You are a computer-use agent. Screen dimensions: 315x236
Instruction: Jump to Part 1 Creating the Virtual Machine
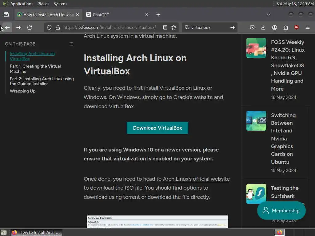point(35,69)
